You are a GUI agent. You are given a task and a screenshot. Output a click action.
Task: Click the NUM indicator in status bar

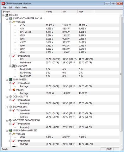coord(109,149)
